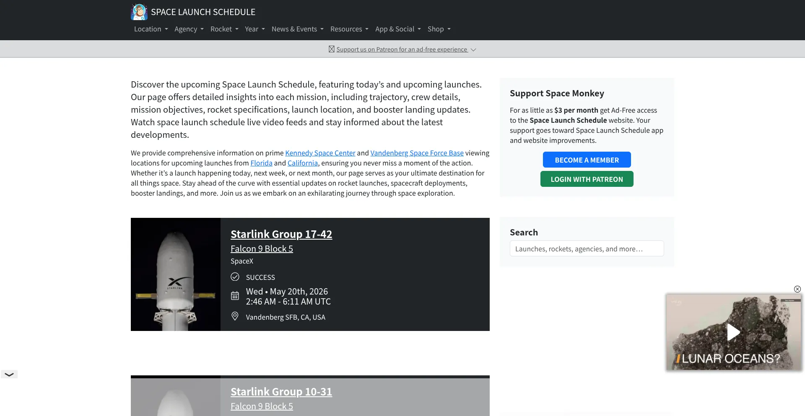Click the Vandenberg SFB, CA, USA location text

point(286,317)
